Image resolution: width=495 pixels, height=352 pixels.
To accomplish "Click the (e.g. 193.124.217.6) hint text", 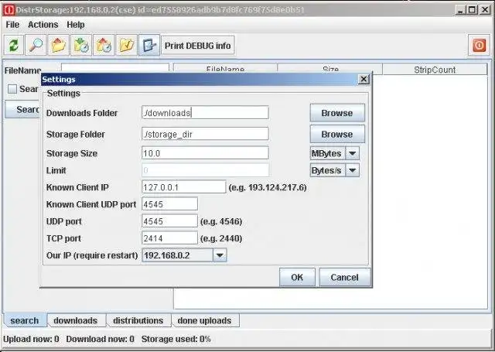I will coord(268,187).
